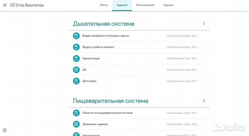Viewport: 249px width, 136px height.
Task: Switch to the Лента tab
Action: point(104,5)
